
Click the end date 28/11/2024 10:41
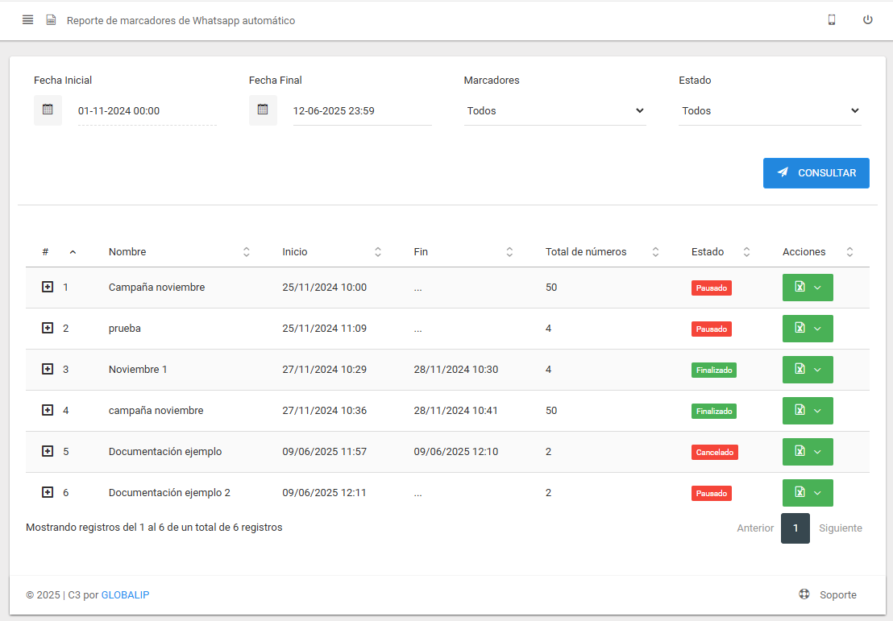tap(455, 411)
